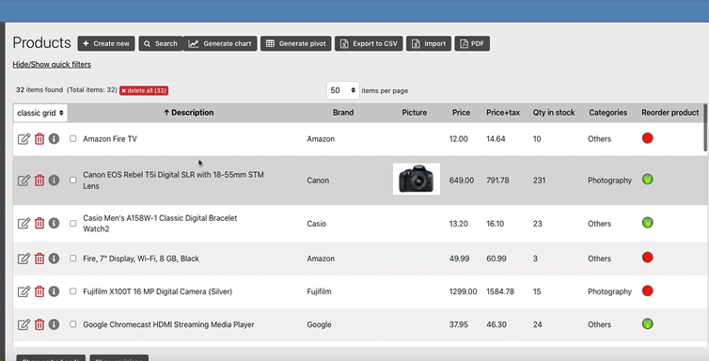Delete the Fujifilm X100T camera
709x361 pixels.
[39, 291]
